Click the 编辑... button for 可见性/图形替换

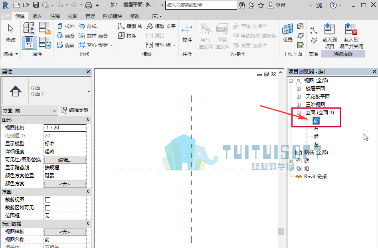[x=65, y=160]
